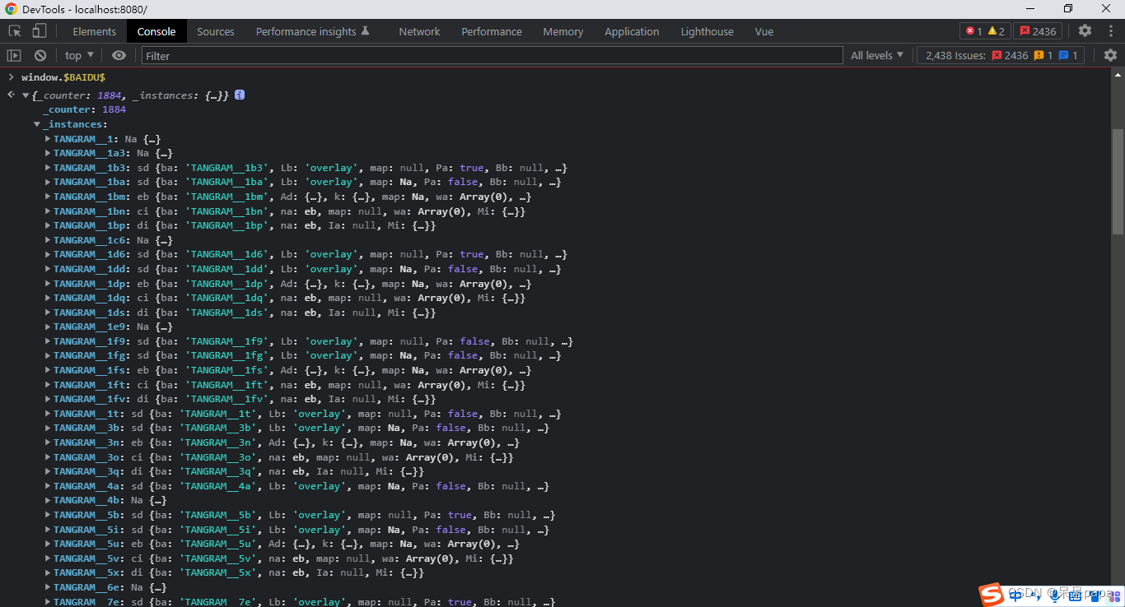Screen dimensions: 1125x607
Task: Open console settings gear icon
Action: (x=1110, y=55)
